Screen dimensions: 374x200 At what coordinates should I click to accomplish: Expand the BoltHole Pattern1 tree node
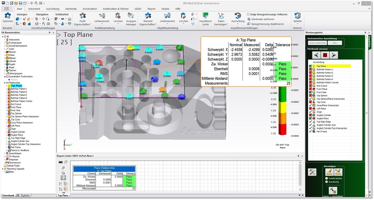coord(7,89)
